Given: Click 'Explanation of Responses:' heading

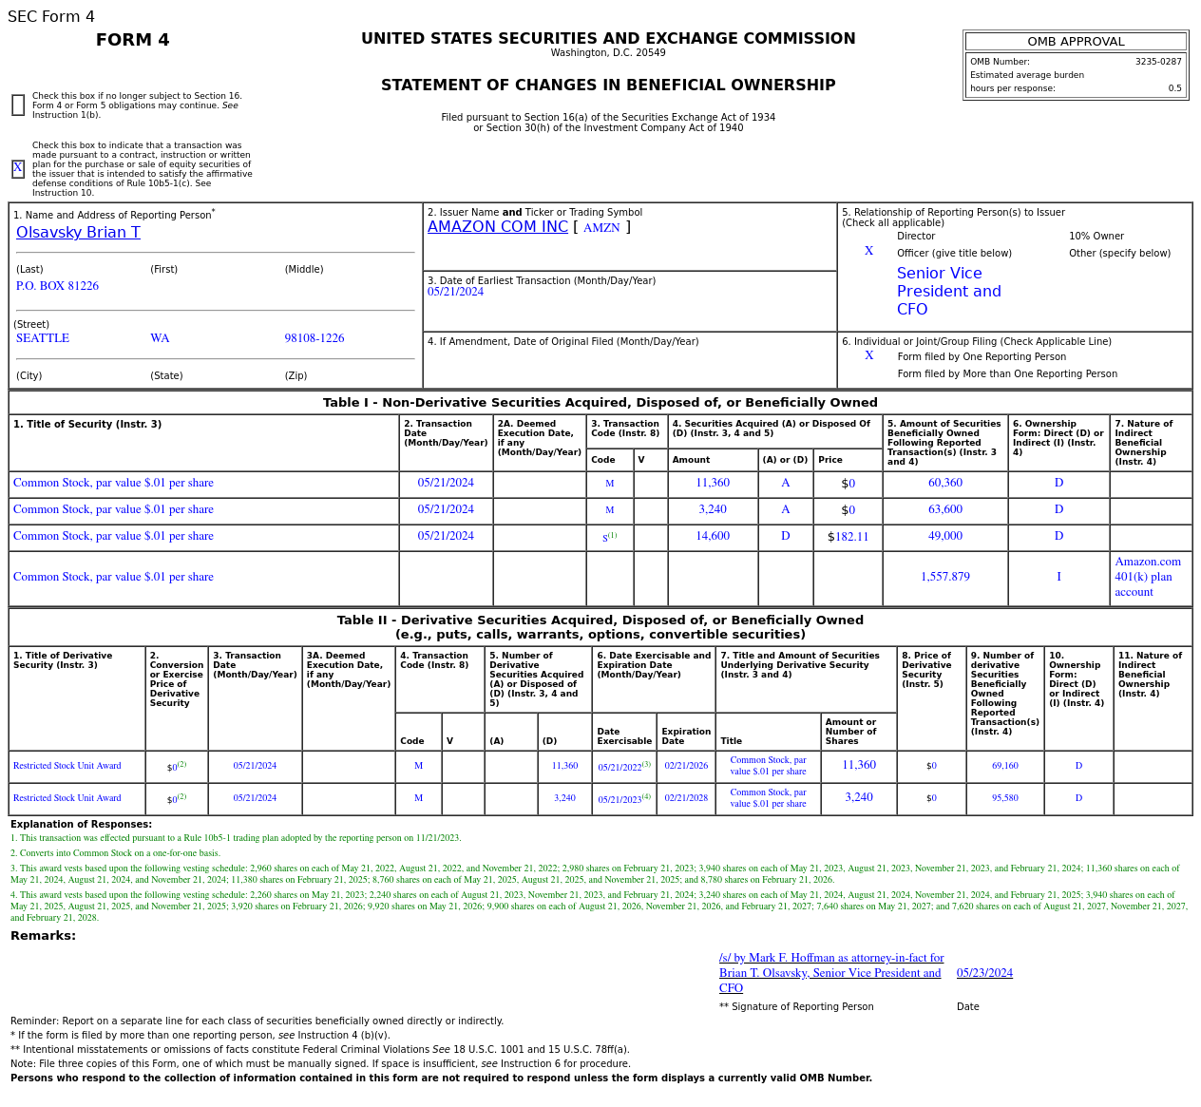Looking at the screenshot, I should tap(81, 825).
